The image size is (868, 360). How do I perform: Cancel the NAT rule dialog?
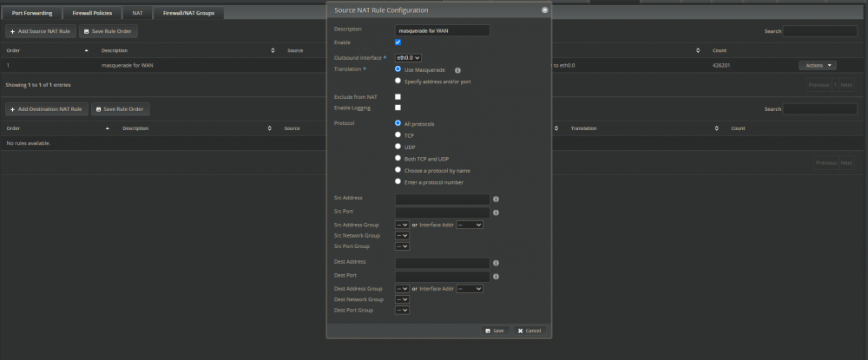pyautogui.click(x=529, y=331)
